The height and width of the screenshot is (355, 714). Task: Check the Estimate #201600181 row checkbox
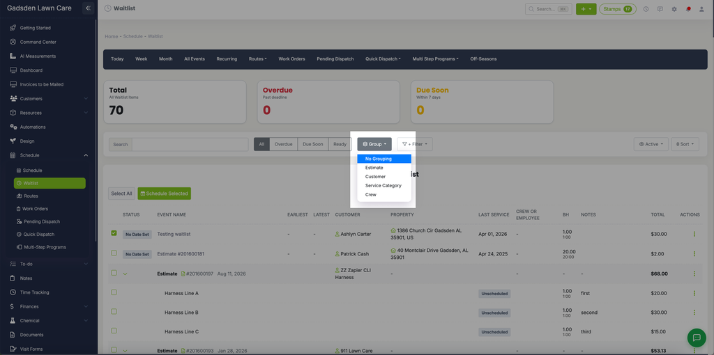[x=114, y=253]
